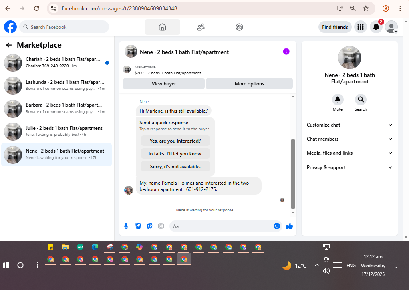
Task: Open the notifications bell with badge
Action: click(376, 27)
